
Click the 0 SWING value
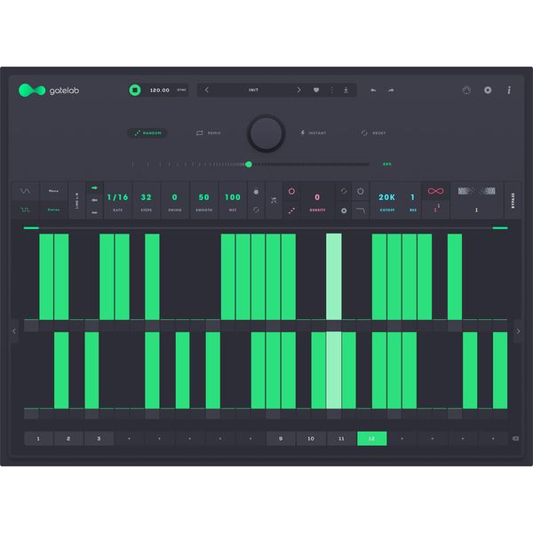tap(175, 197)
